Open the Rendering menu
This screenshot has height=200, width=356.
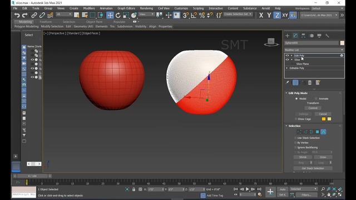click(x=146, y=8)
